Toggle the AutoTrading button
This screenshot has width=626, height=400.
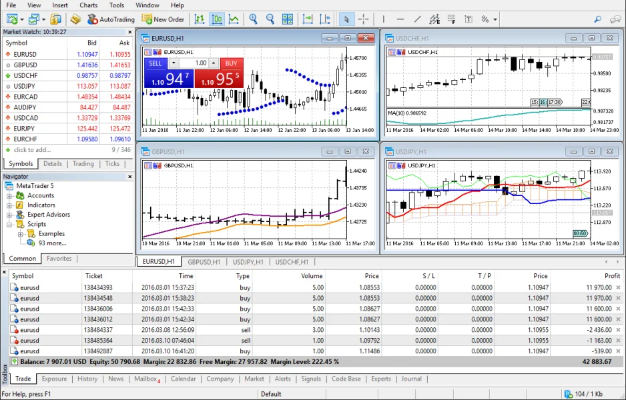111,19
